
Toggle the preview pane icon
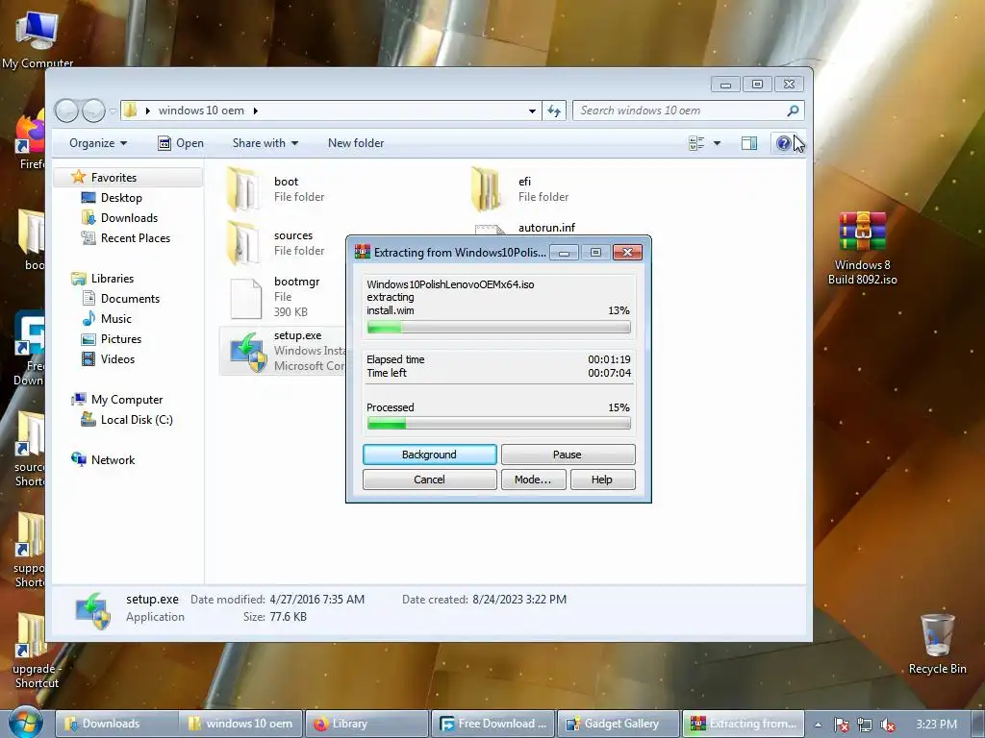click(748, 144)
